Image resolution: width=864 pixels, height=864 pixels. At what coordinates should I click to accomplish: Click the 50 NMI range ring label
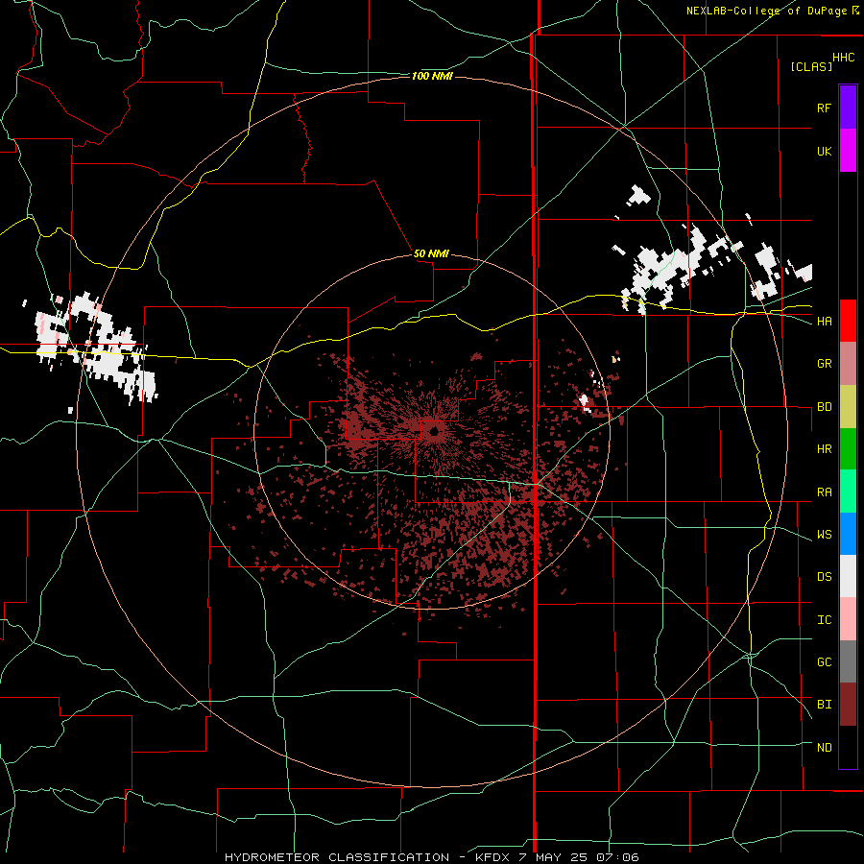click(431, 254)
